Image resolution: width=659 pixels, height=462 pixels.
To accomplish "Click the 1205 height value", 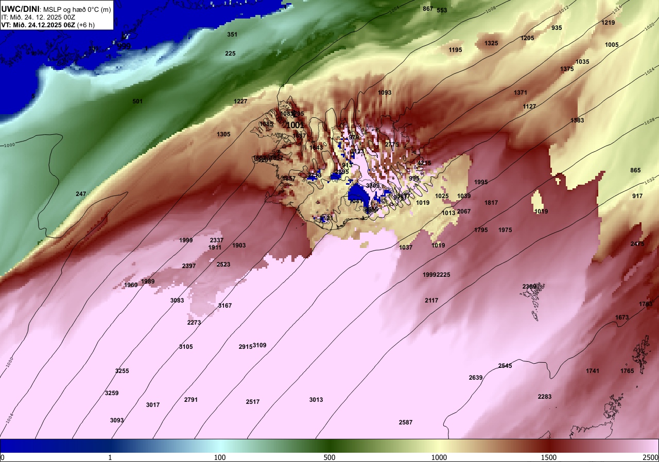I will point(527,38).
